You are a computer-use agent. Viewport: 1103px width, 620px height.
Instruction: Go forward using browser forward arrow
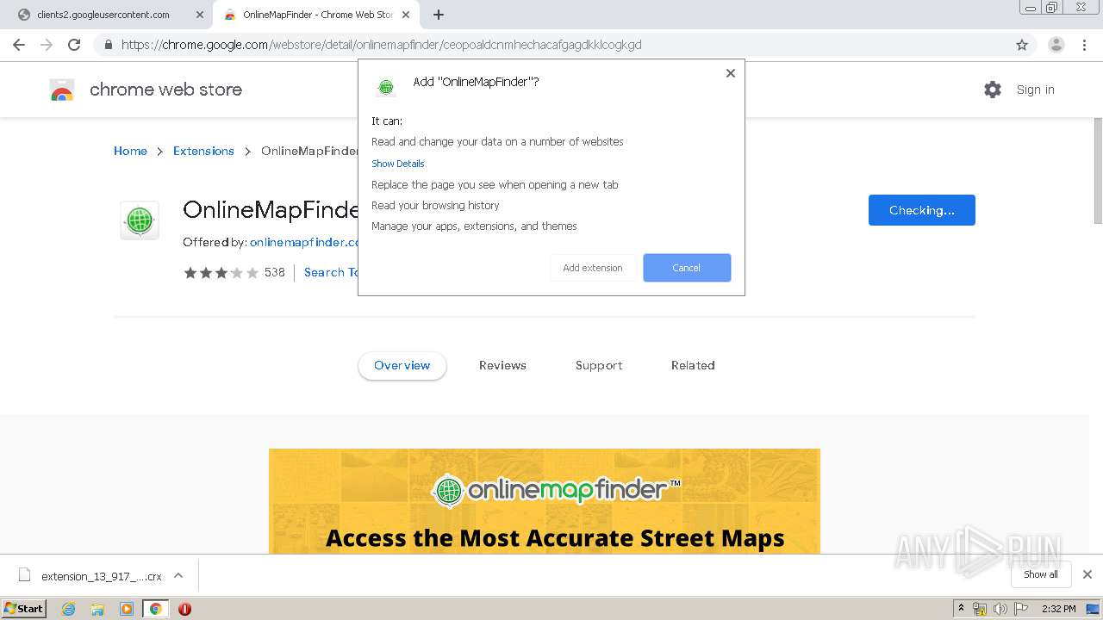click(47, 45)
